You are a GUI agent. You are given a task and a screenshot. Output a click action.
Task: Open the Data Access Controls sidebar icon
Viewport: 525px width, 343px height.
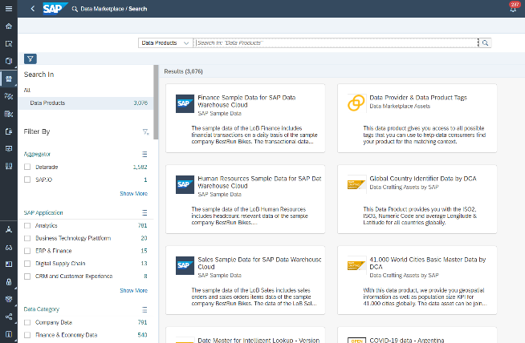coord(9,131)
